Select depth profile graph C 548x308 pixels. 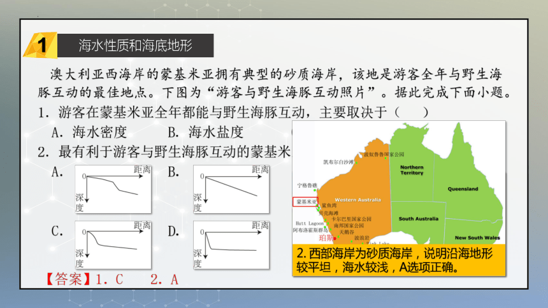pyautogui.click(x=113, y=244)
